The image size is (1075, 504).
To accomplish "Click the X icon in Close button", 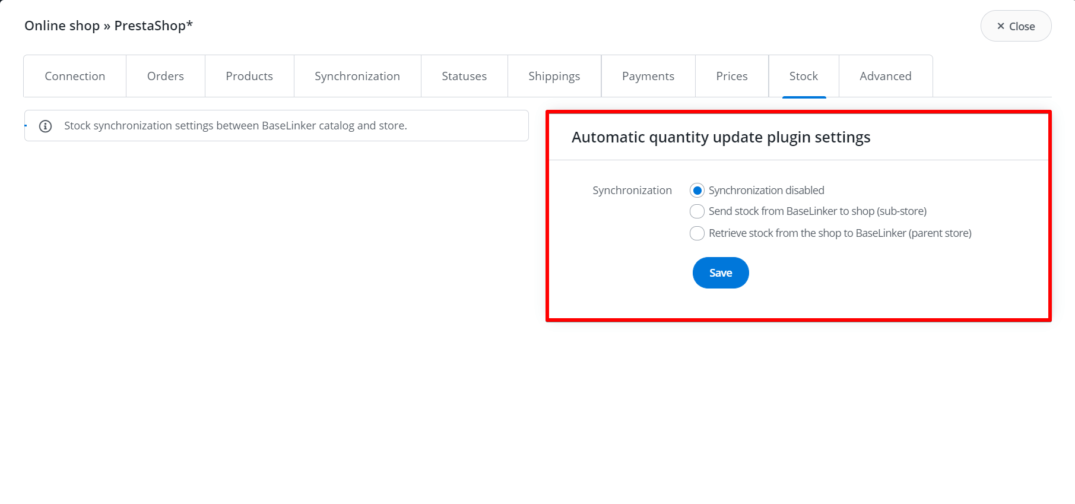I will tap(1001, 26).
